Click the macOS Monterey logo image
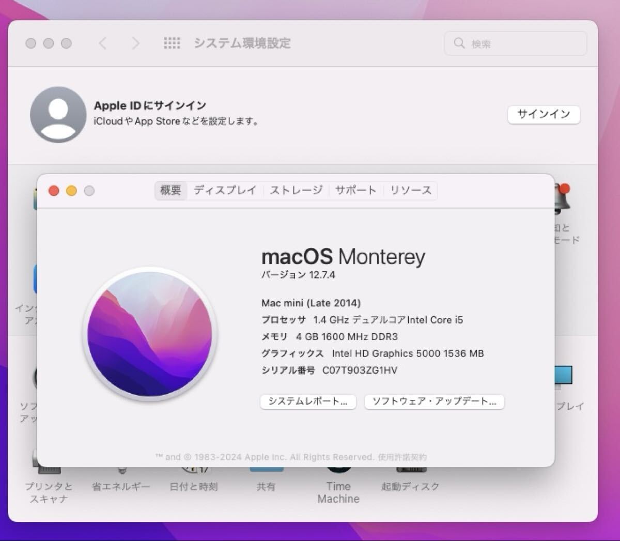The height and width of the screenshot is (541, 620). point(150,334)
